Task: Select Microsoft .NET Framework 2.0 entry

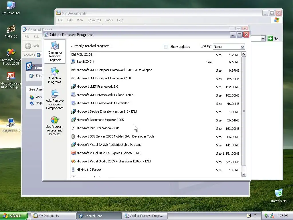Action: tap(156, 87)
